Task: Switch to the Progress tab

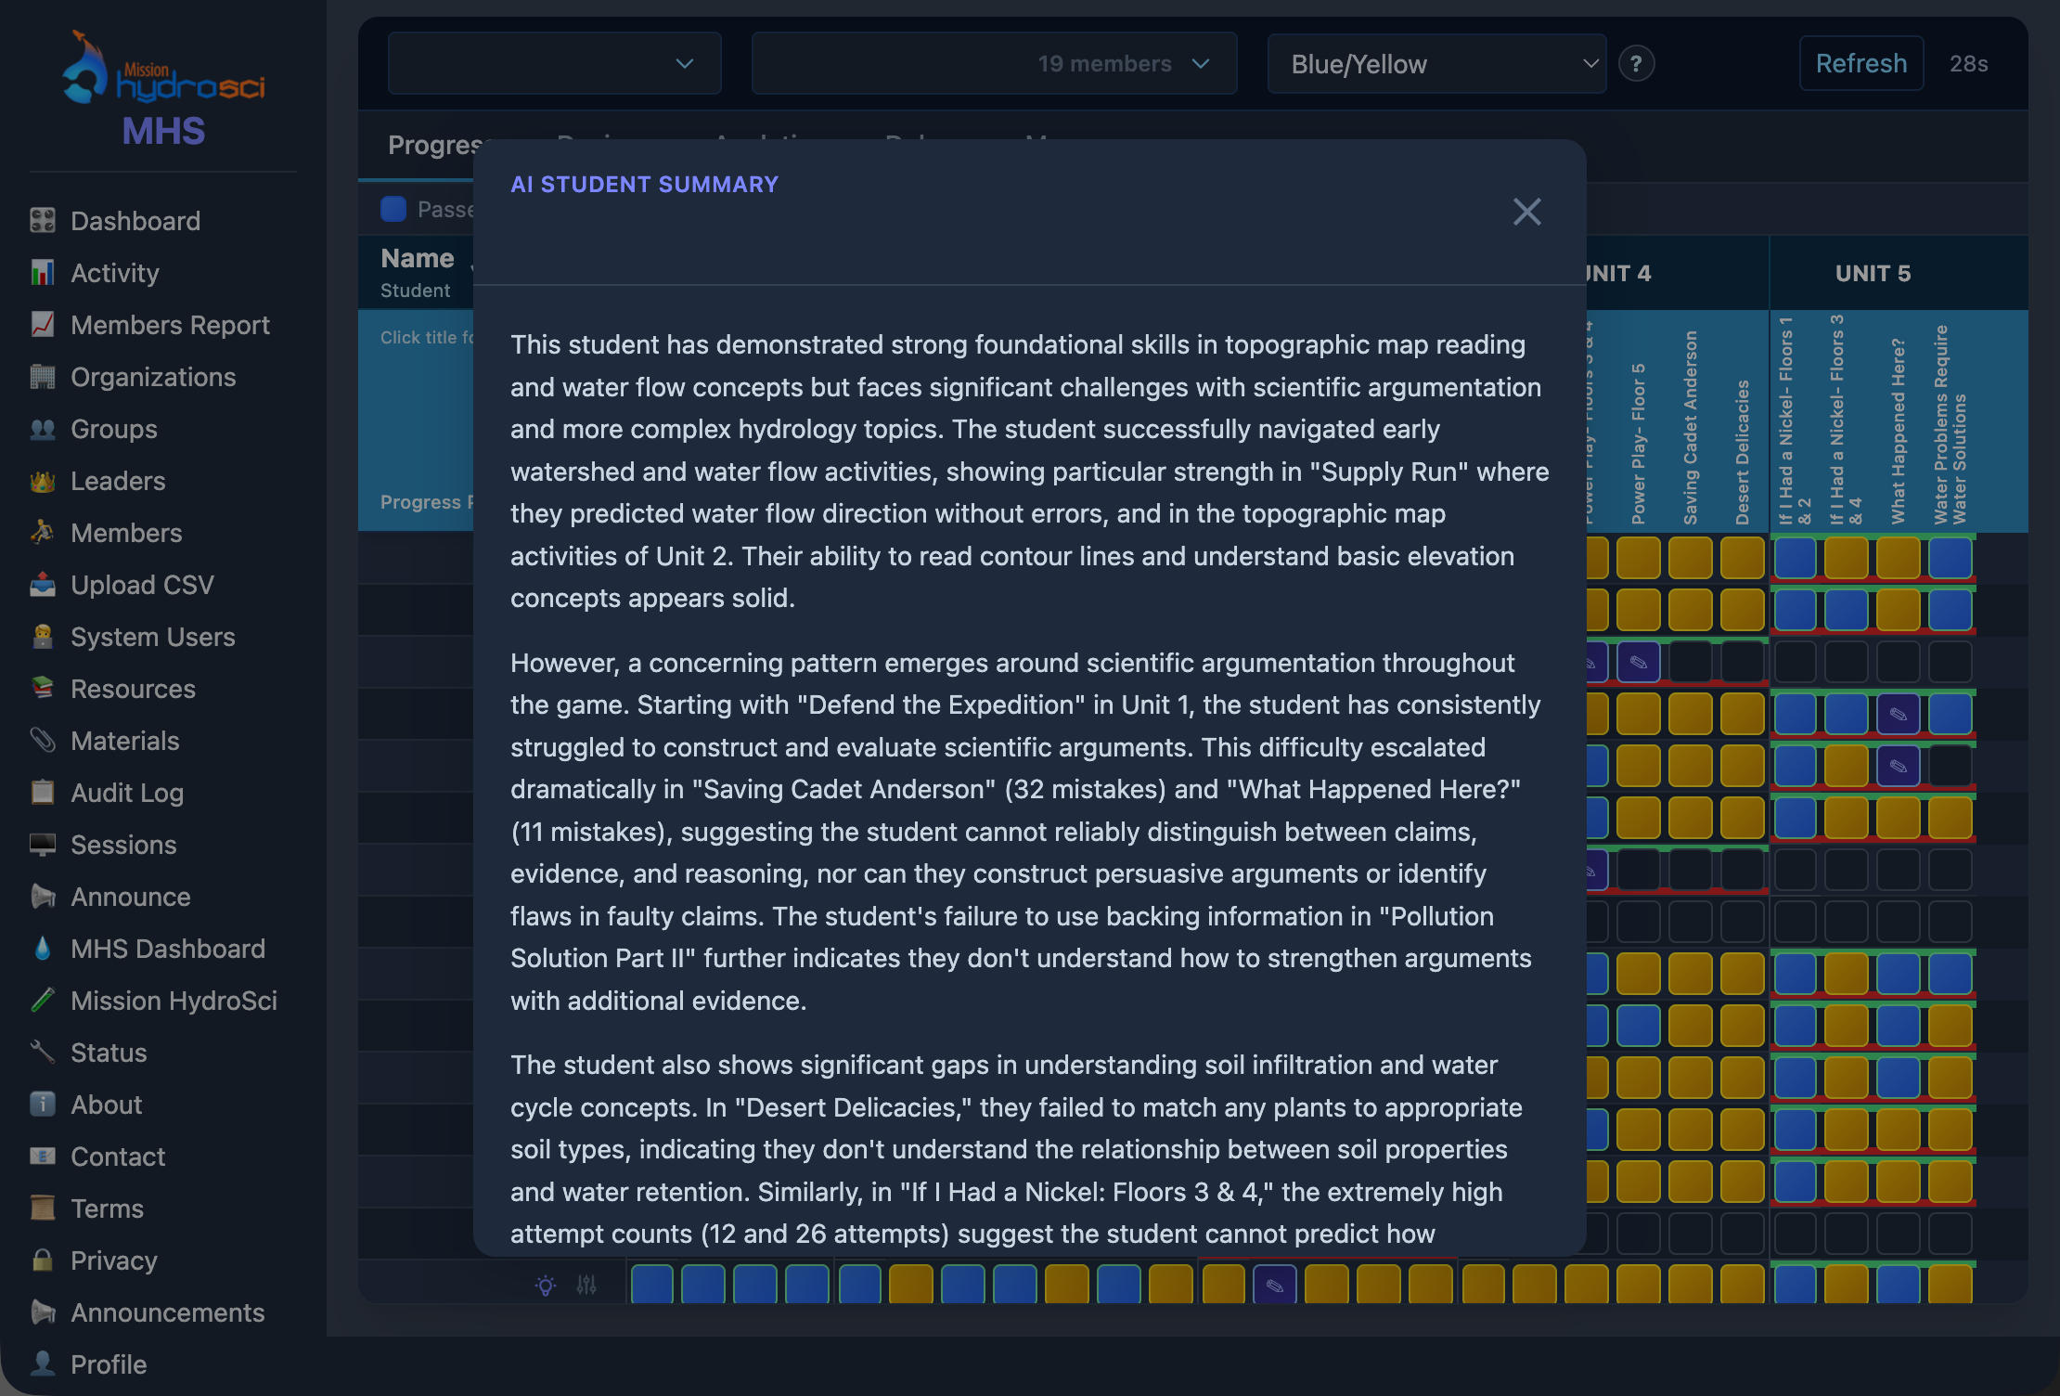Action: 436,146
